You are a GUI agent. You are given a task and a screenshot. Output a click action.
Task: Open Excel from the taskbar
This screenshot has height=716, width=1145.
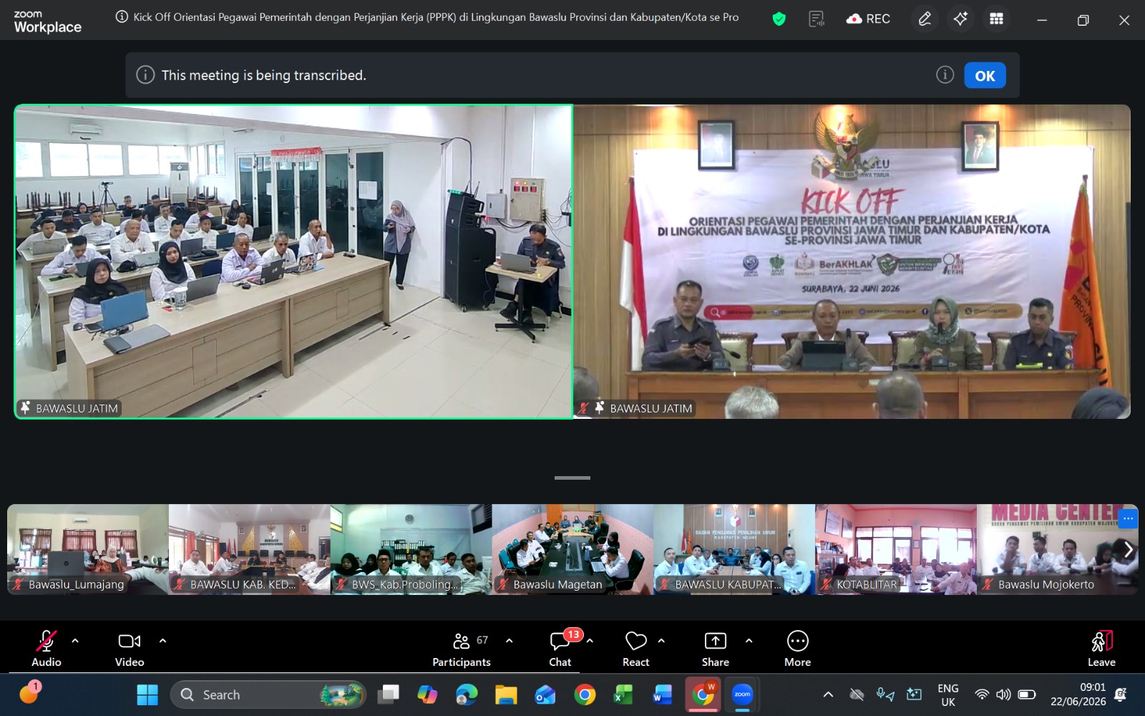click(623, 695)
